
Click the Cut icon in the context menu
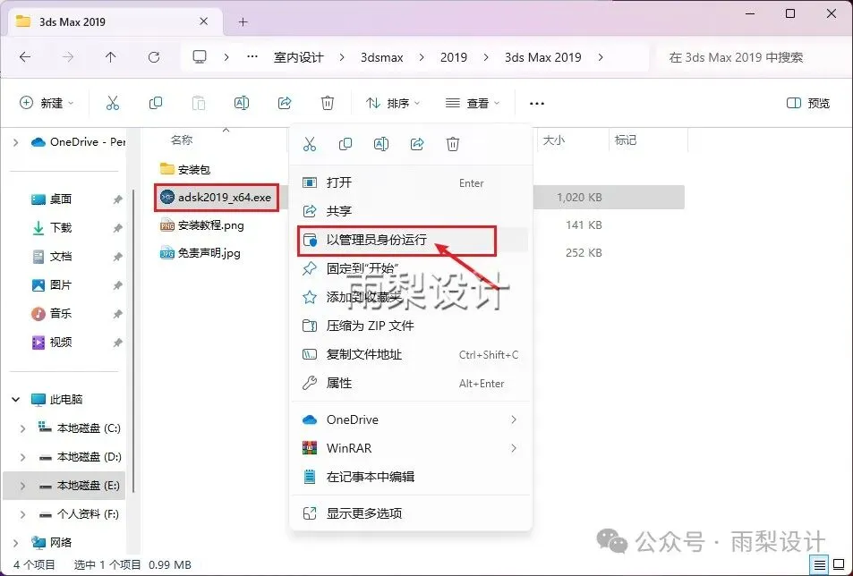pyautogui.click(x=310, y=144)
